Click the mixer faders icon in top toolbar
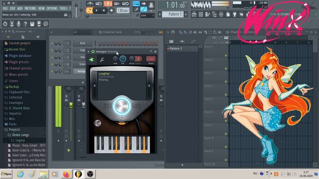Image resolution: width=319 pixels, height=179 pixels. click(x=221, y=14)
